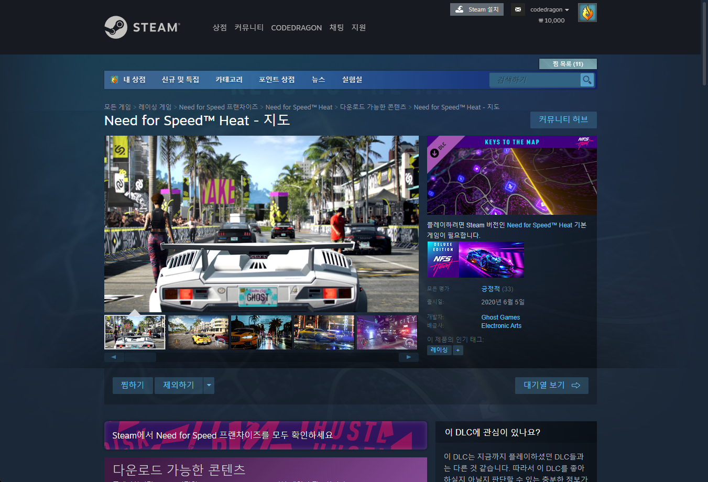
Task: Click the download icon on Steam 설치
Action: [460, 9]
